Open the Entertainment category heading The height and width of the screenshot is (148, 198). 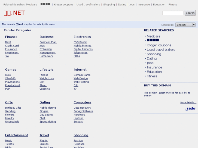click(x=17, y=135)
